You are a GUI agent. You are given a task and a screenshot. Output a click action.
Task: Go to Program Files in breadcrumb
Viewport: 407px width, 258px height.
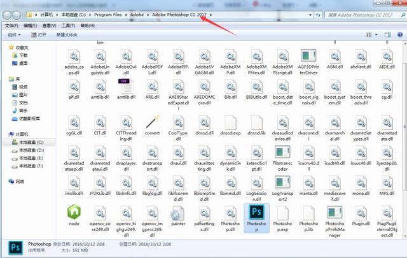point(108,15)
